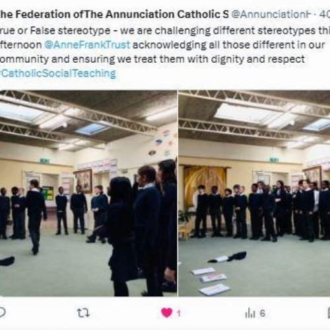Click the green exit sign in right photo
Image resolution: width=330 pixels, height=330 pixels.
(274, 159)
